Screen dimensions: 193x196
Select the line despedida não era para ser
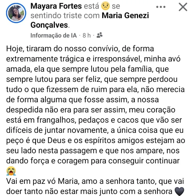pos(91,110)
